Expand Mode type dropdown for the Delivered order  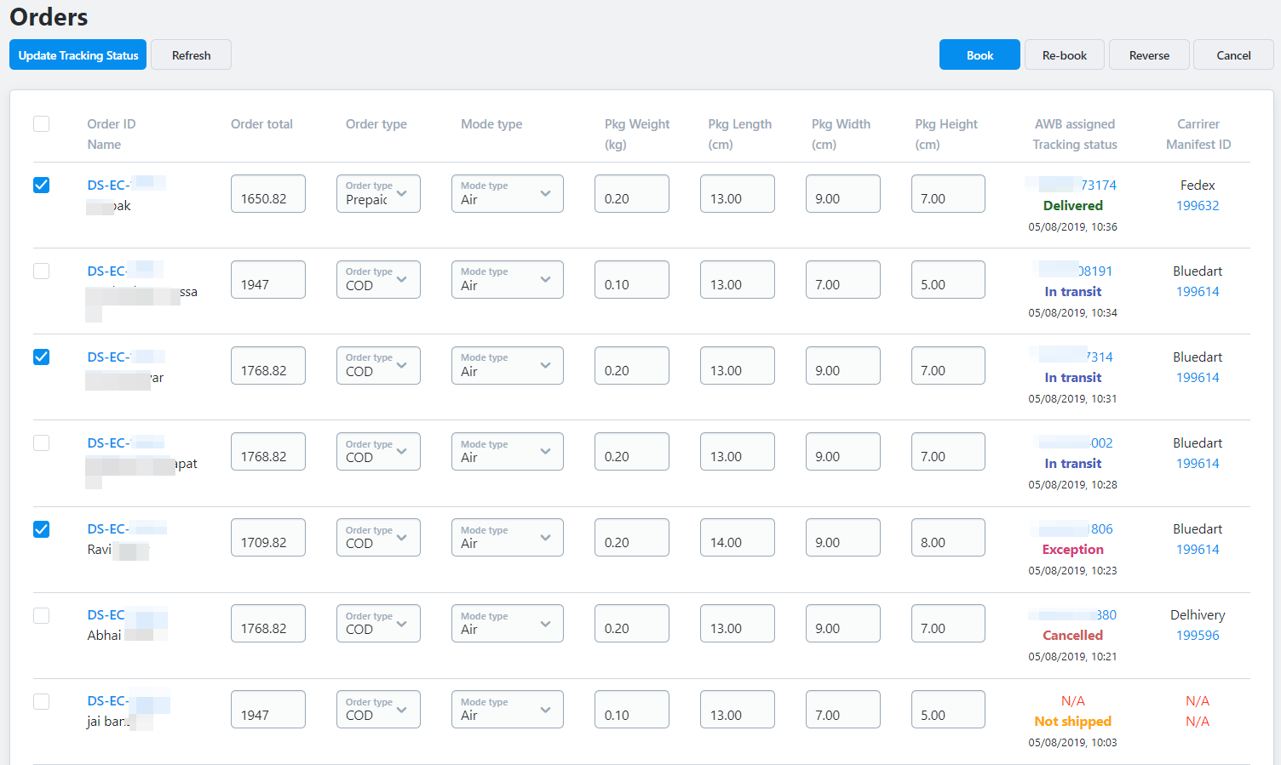tap(507, 194)
